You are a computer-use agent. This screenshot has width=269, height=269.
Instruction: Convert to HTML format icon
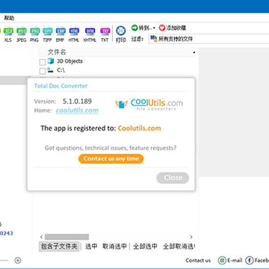point(74,34)
